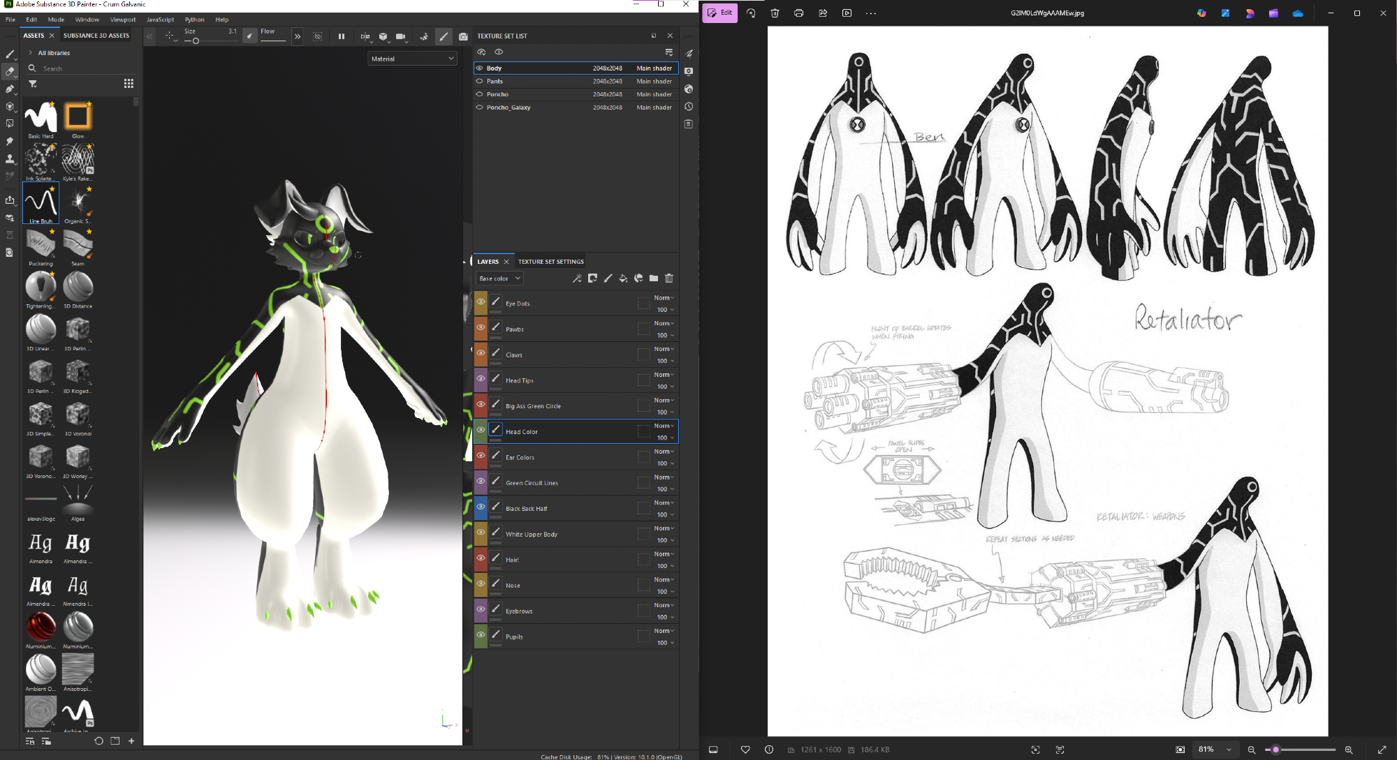
Task: Hide the Pants texture set
Action: 479,81
